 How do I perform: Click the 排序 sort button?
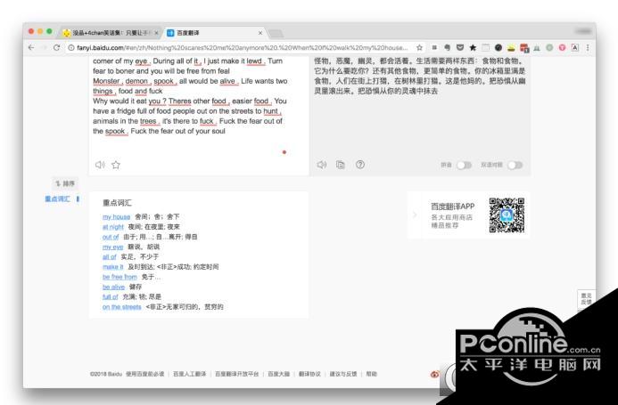tap(65, 183)
